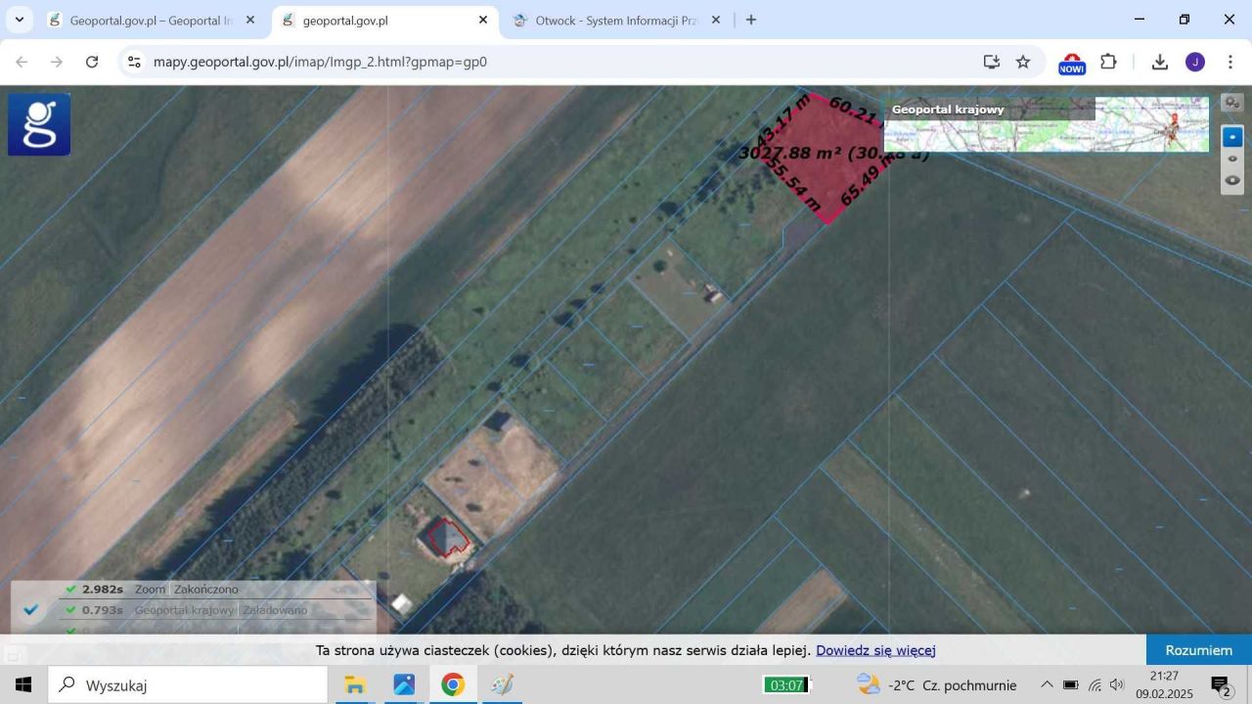The height and width of the screenshot is (704, 1252).
Task: Open the Chrome extensions puzzle icon
Action: point(1108,62)
